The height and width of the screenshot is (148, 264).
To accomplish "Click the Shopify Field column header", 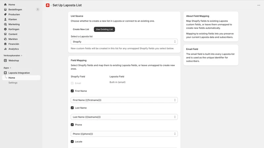I will coord(78,77).
